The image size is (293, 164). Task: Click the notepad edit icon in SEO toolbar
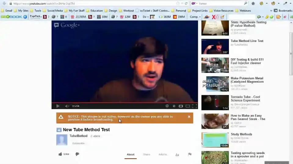[222, 17]
